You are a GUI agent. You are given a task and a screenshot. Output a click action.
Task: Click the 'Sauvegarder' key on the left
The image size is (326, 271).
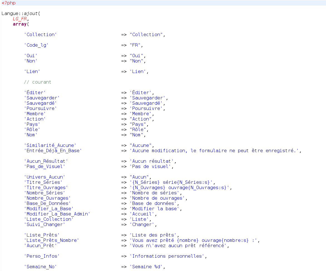[x=42, y=98]
